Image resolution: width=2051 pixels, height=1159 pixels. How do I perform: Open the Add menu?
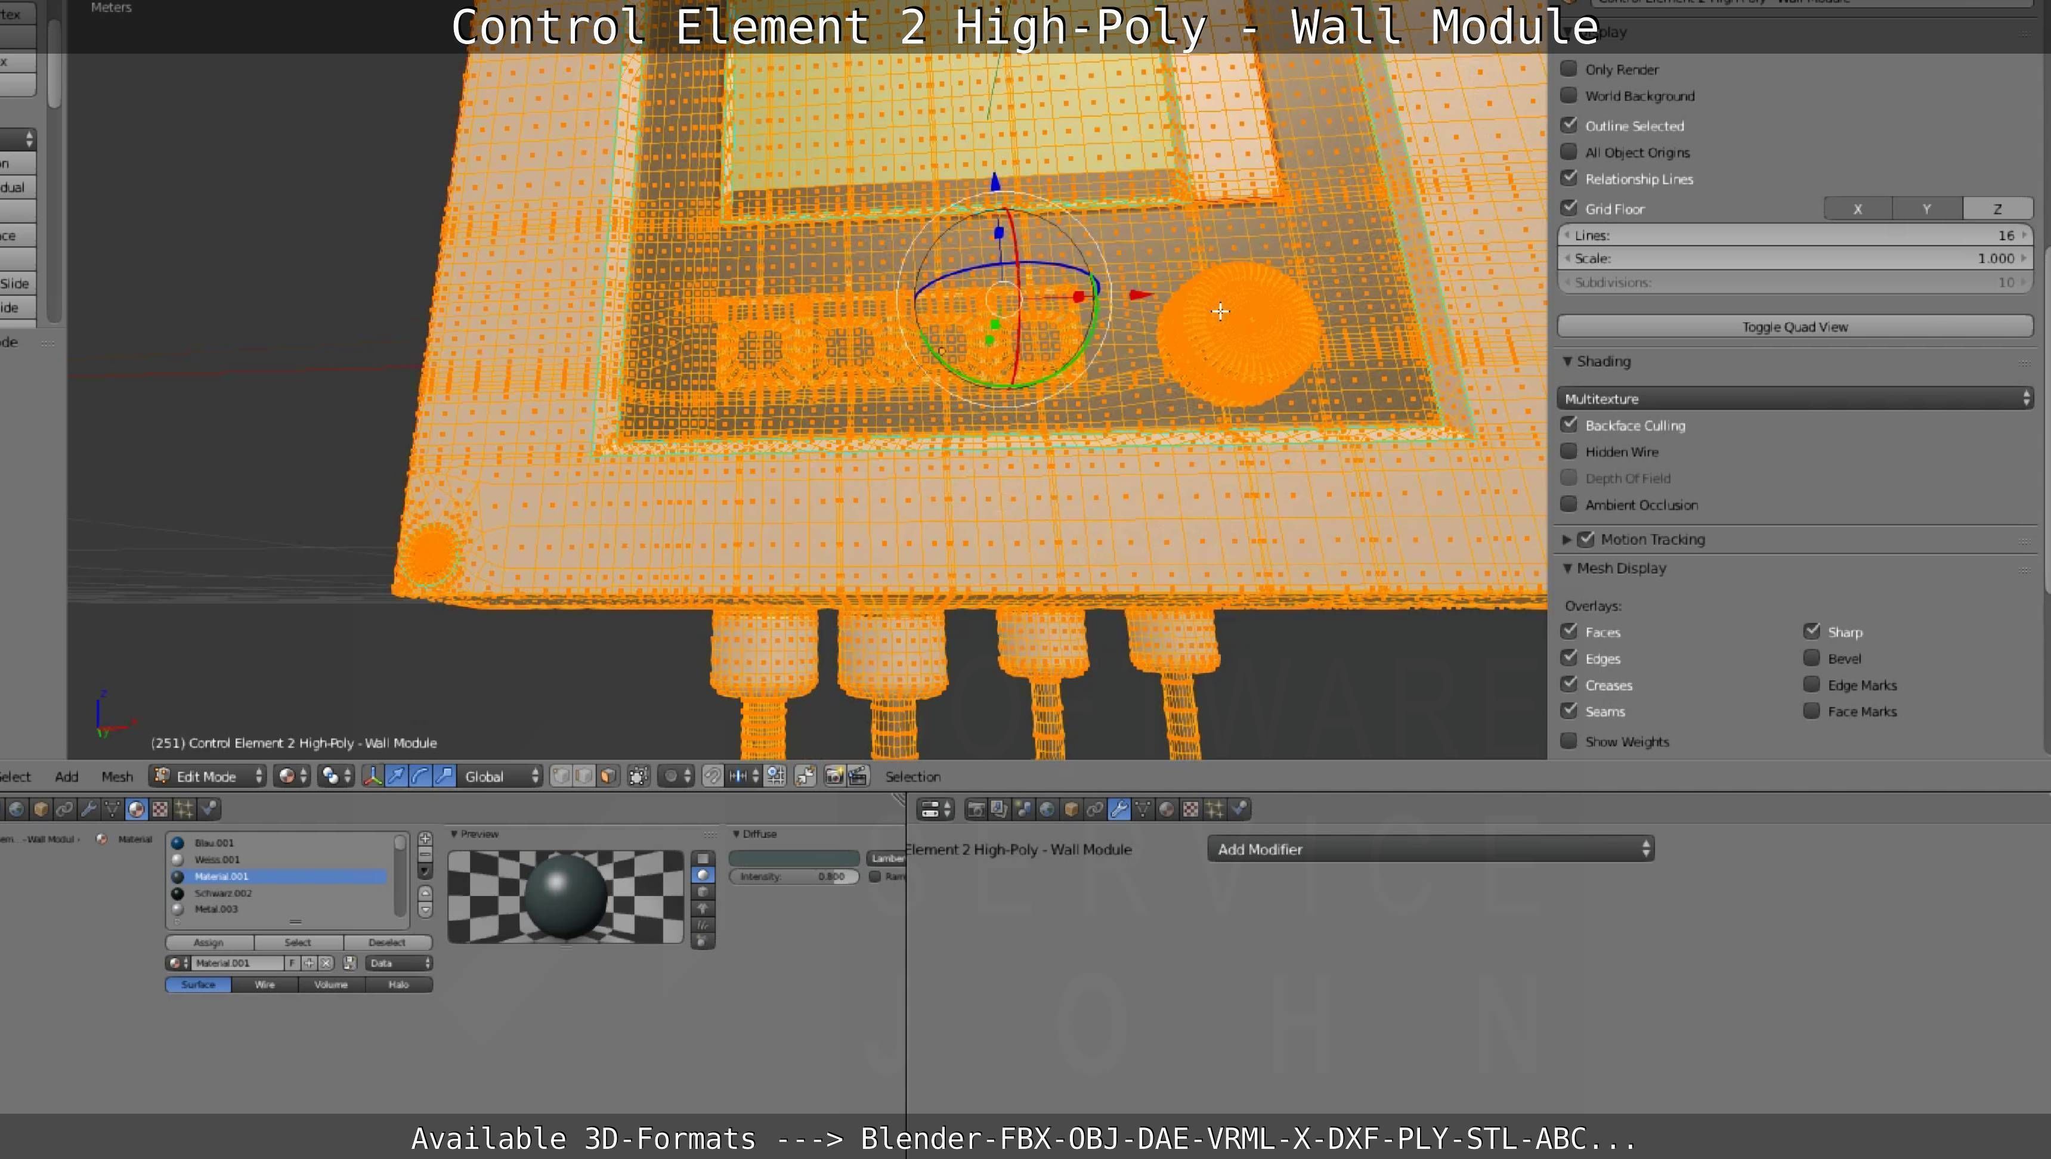(x=66, y=777)
